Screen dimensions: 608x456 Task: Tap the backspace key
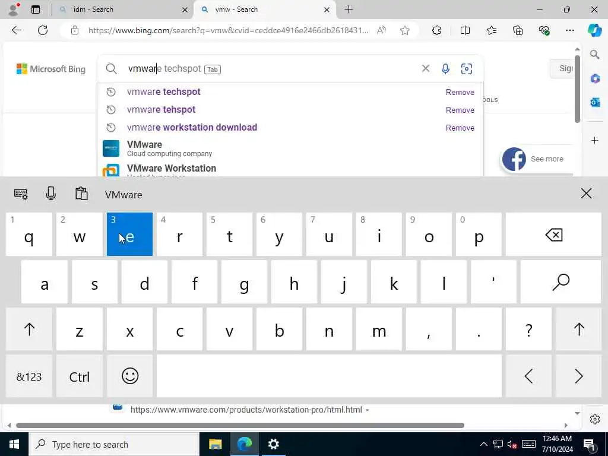click(x=553, y=234)
